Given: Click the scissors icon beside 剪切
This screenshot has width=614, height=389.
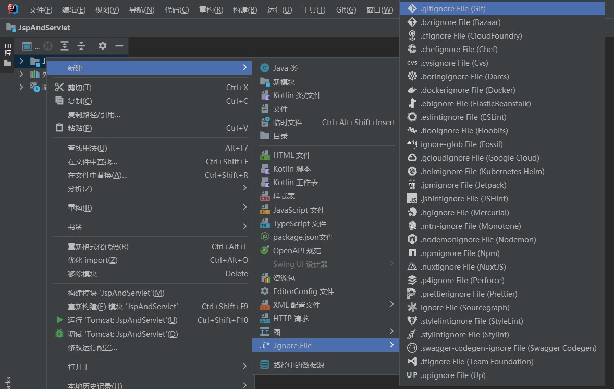Looking at the screenshot, I should click(x=59, y=87).
